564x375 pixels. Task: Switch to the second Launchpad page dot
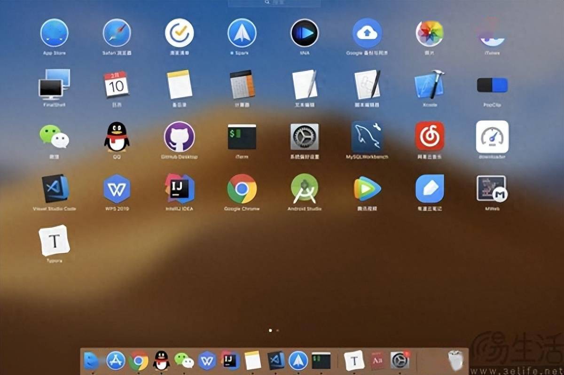tap(277, 330)
